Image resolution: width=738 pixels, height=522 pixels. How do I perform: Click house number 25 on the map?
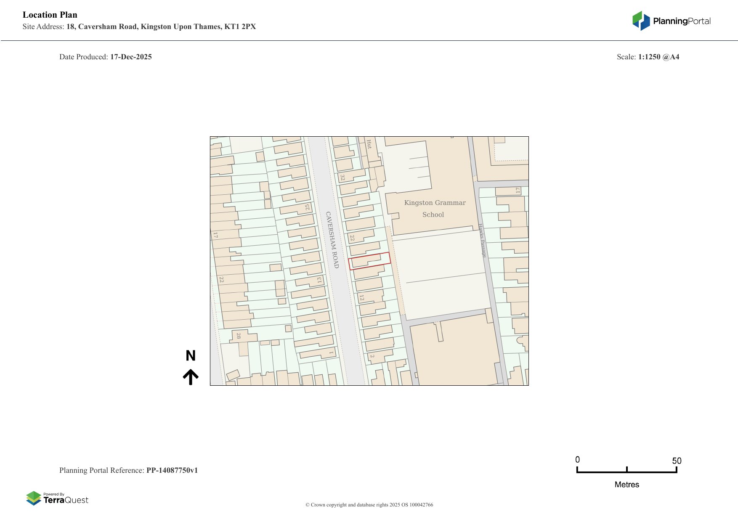pyautogui.click(x=308, y=207)
